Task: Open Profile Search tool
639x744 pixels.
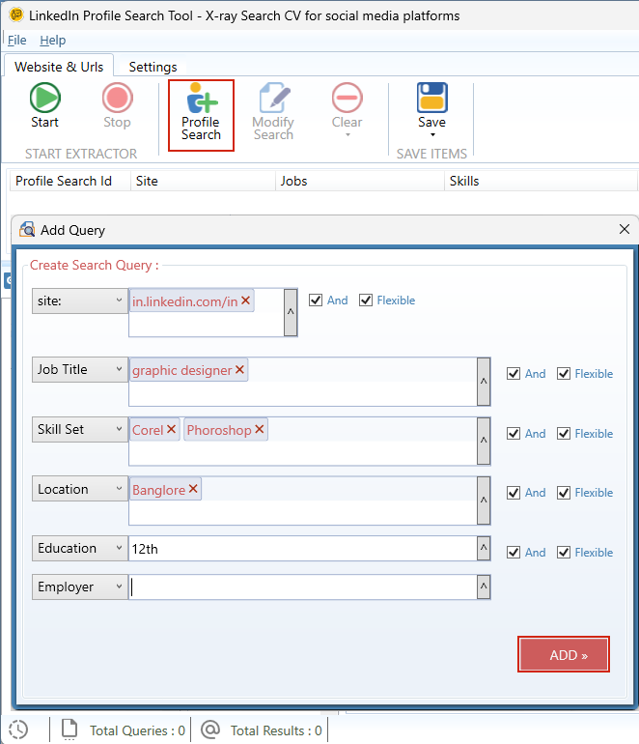Action: tap(201, 115)
